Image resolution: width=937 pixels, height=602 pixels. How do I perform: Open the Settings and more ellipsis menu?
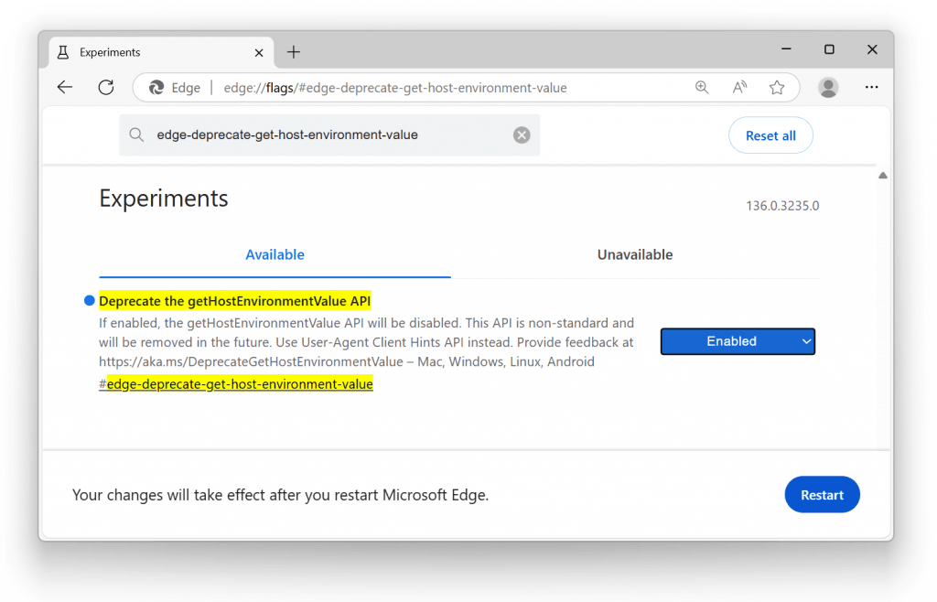tap(871, 87)
